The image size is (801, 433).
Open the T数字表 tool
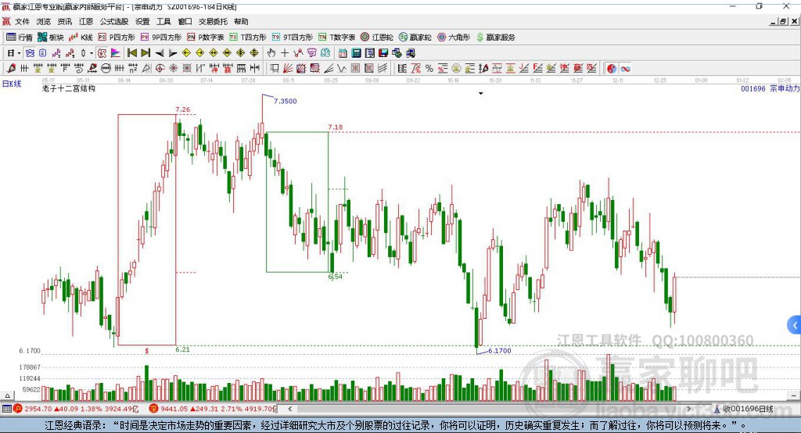336,38
